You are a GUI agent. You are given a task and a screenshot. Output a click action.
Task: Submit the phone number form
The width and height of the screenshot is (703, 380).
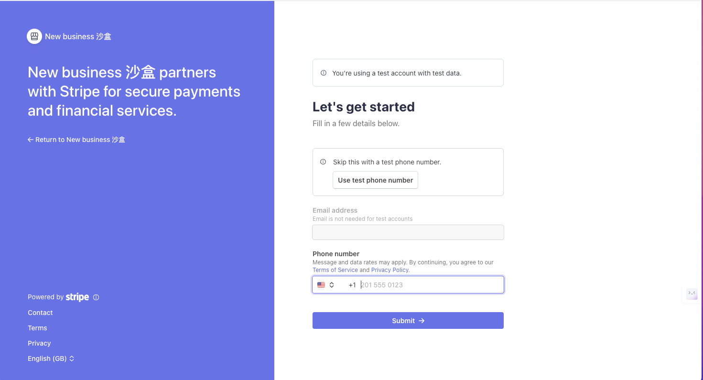[408, 321]
